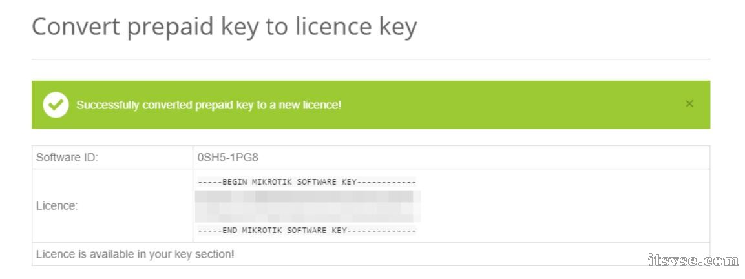Dismiss the green success alert with X
This screenshot has width=745, height=279.
tap(689, 104)
